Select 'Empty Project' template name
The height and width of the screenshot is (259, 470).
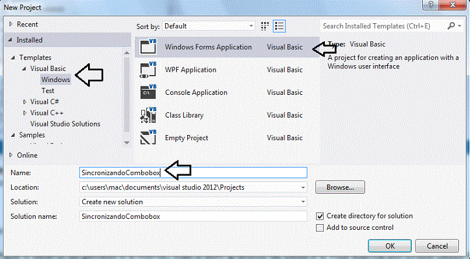coord(186,138)
